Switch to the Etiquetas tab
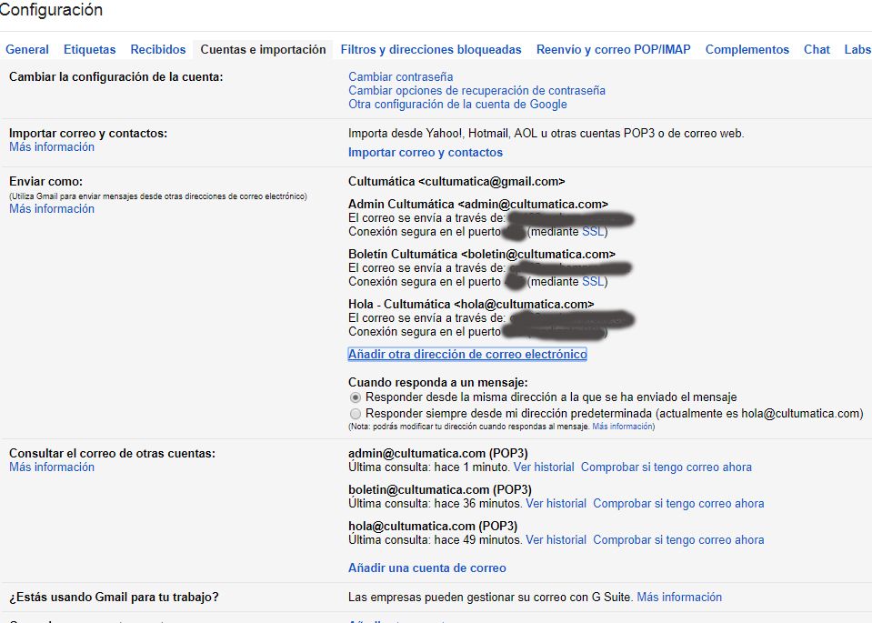The height and width of the screenshot is (623, 872). 89,49
